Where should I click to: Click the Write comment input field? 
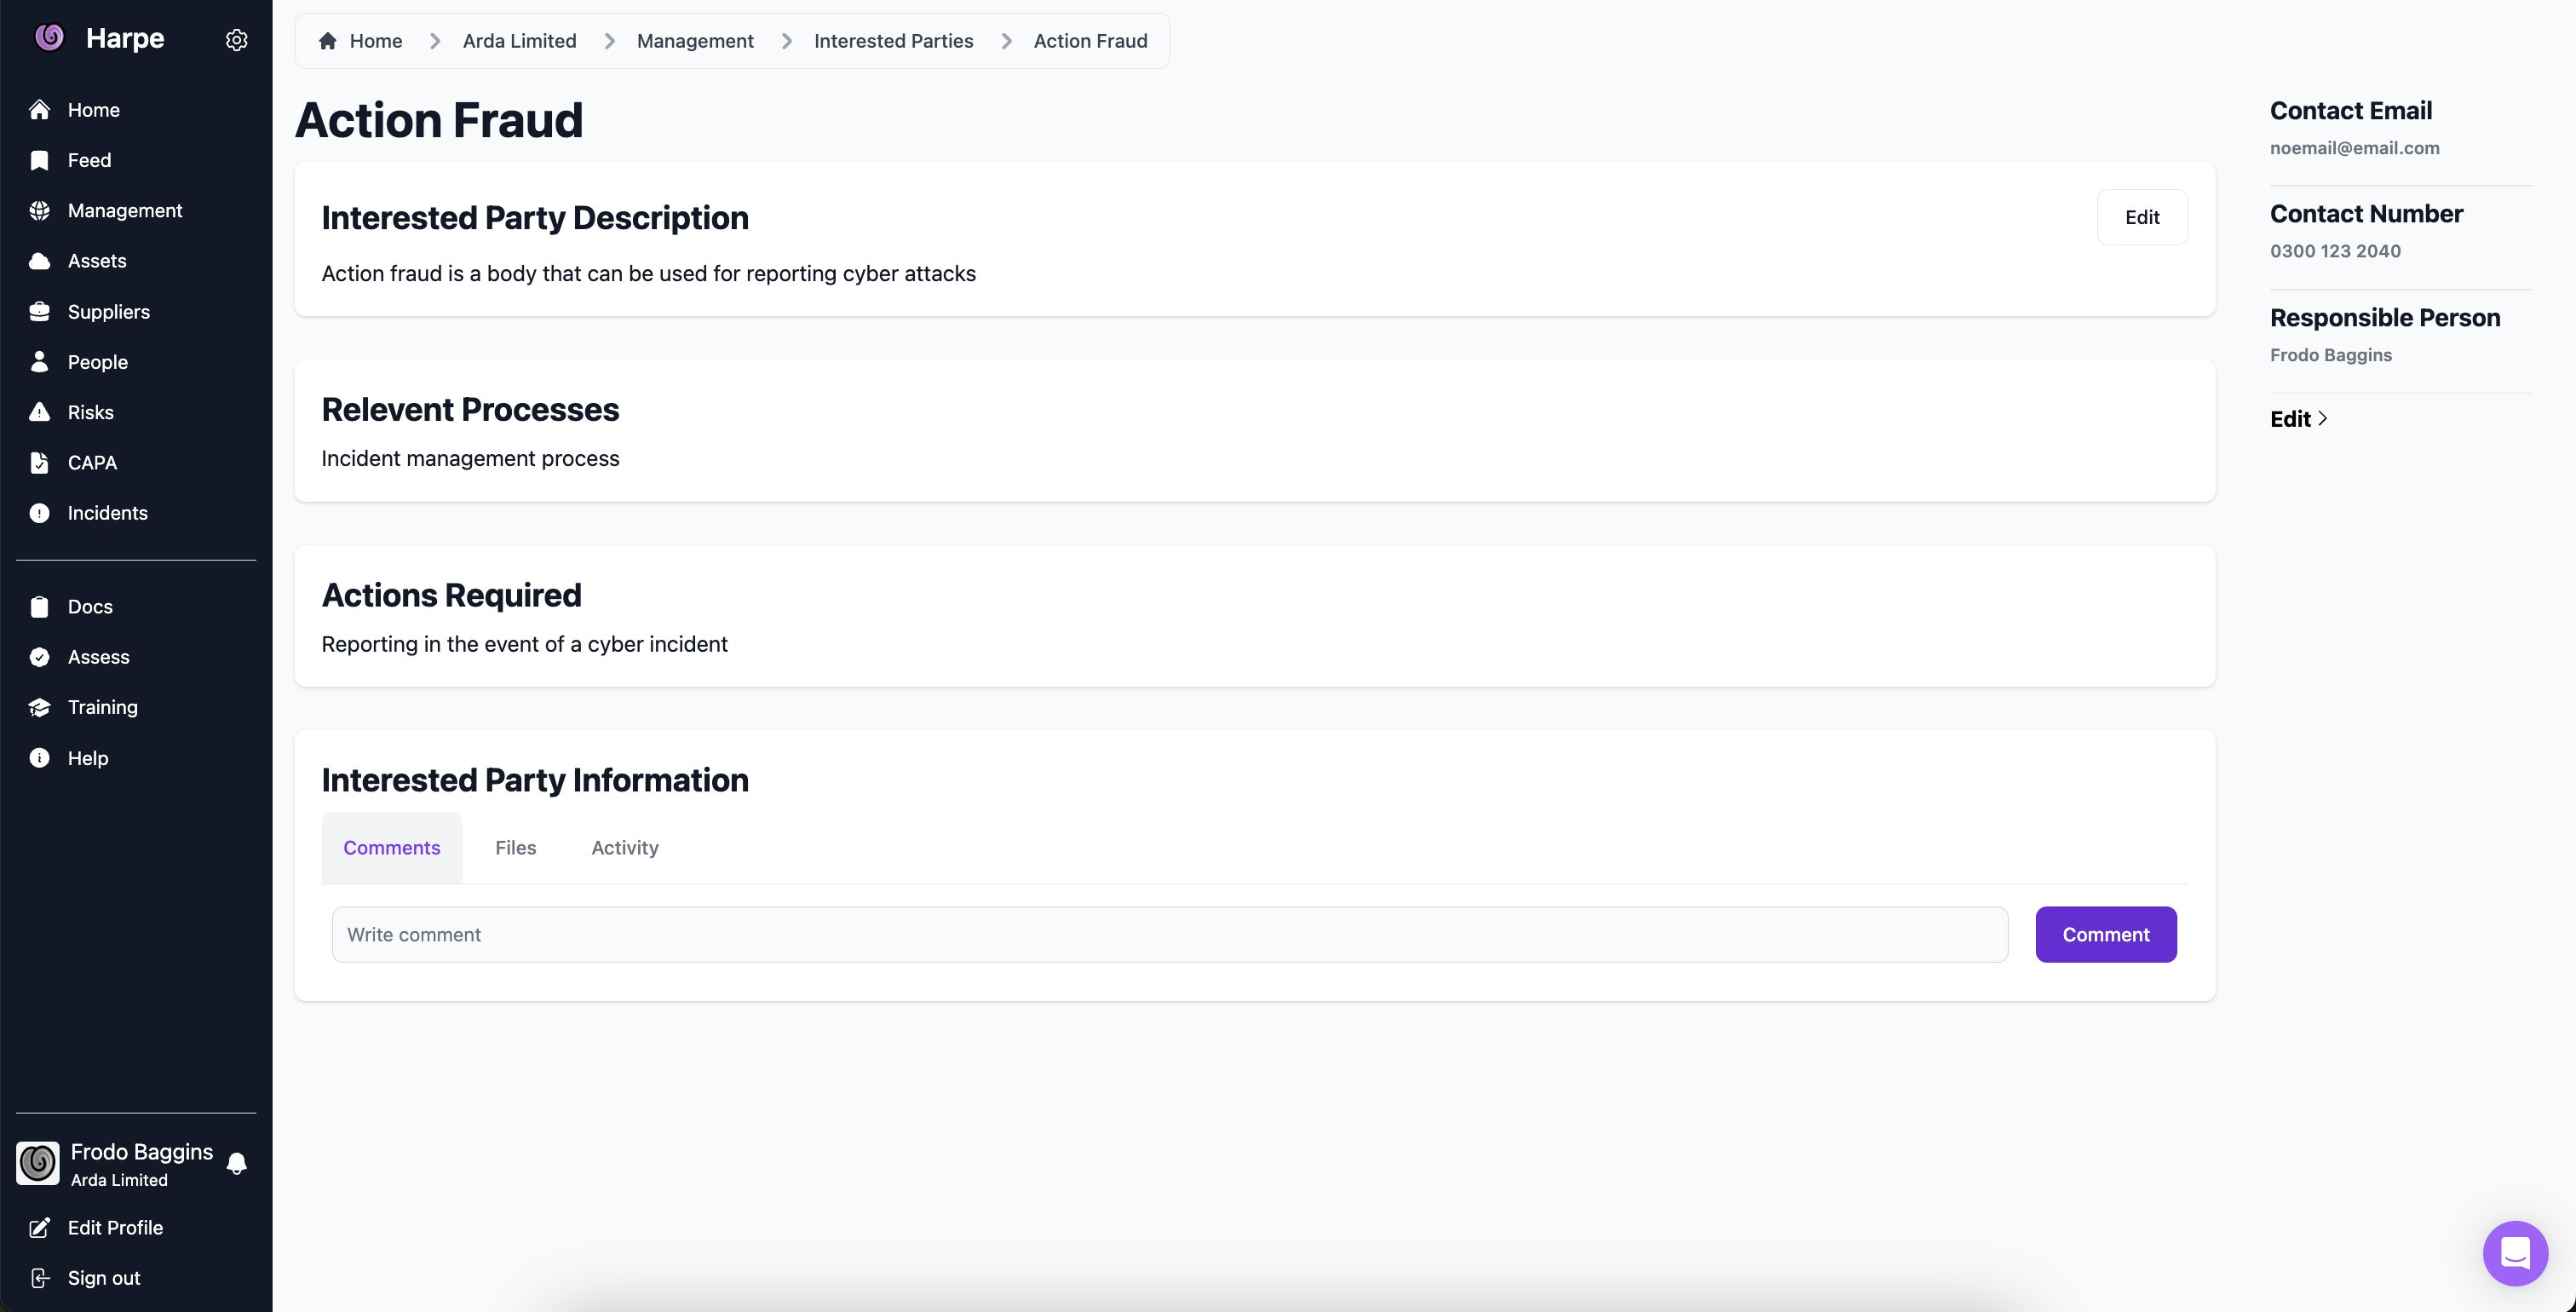point(1169,935)
